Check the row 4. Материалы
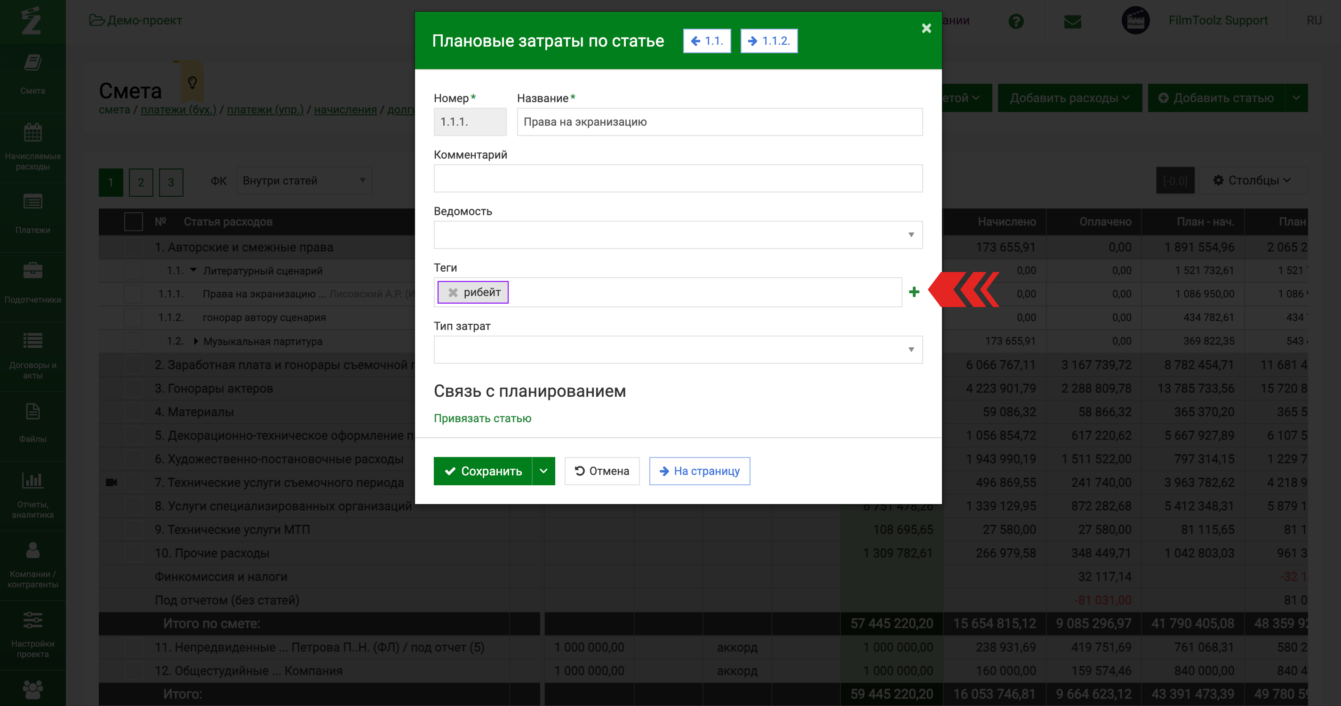1341x706 pixels. coord(133,412)
